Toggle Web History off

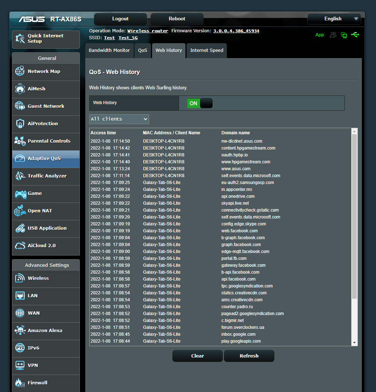[199, 103]
